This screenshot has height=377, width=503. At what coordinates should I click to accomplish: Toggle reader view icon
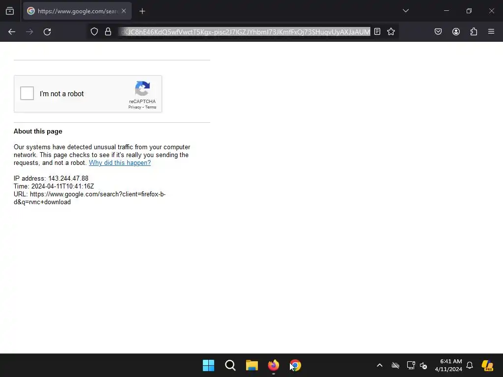[x=377, y=32]
